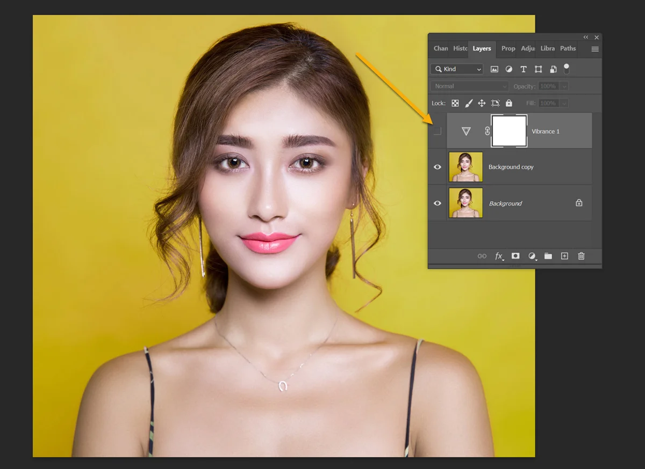Prevent artboard auto-nesting lock icon
This screenshot has height=469, width=645.
click(x=496, y=103)
